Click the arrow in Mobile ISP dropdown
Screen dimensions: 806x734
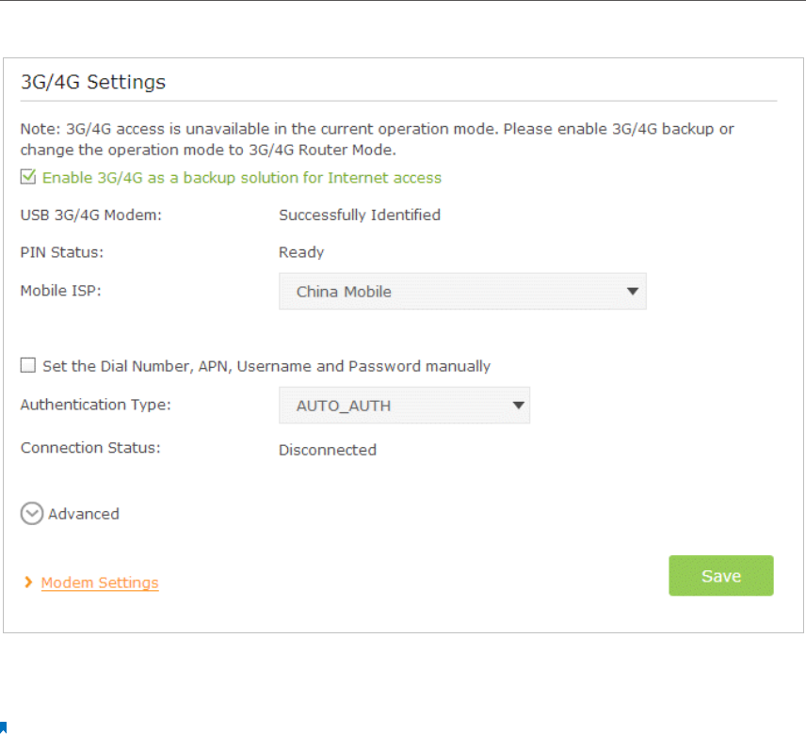pos(633,292)
